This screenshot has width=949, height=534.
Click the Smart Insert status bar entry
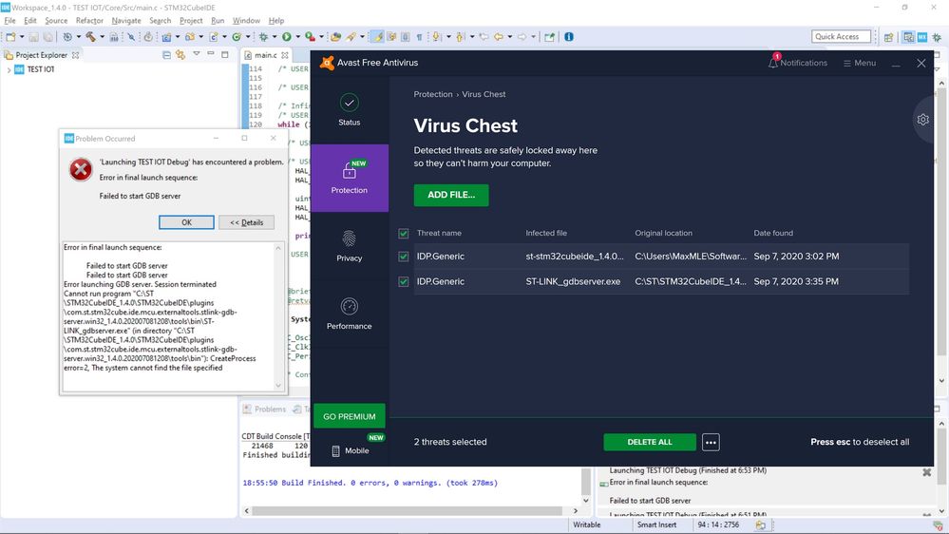[x=656, y=524]
